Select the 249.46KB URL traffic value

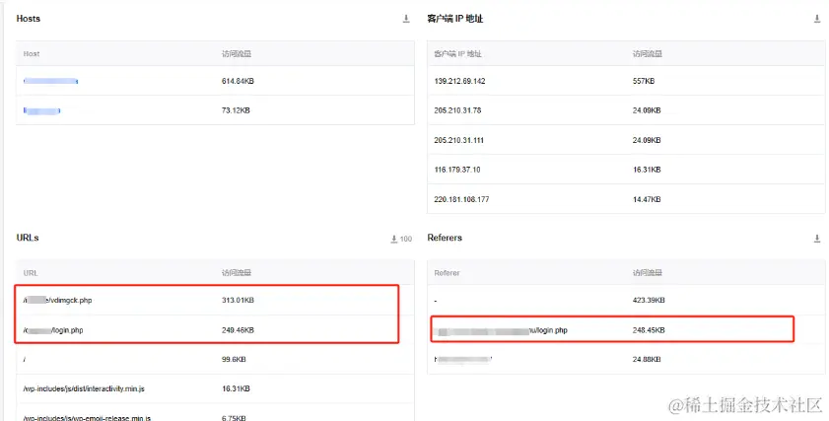coord(238,330)
